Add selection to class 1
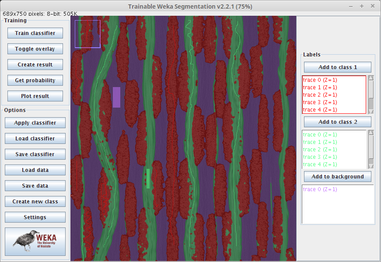The width and height of the screenshot is (381, 262). (337, 67)
